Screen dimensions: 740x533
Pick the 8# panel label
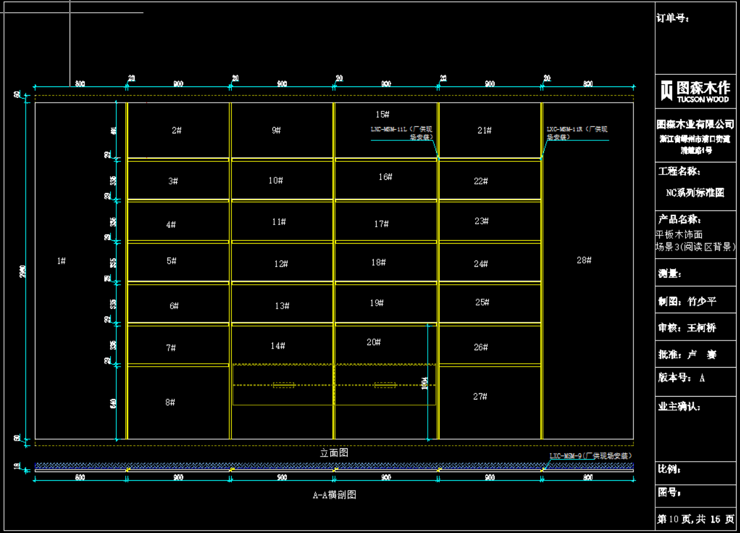(x=170, y=402)
